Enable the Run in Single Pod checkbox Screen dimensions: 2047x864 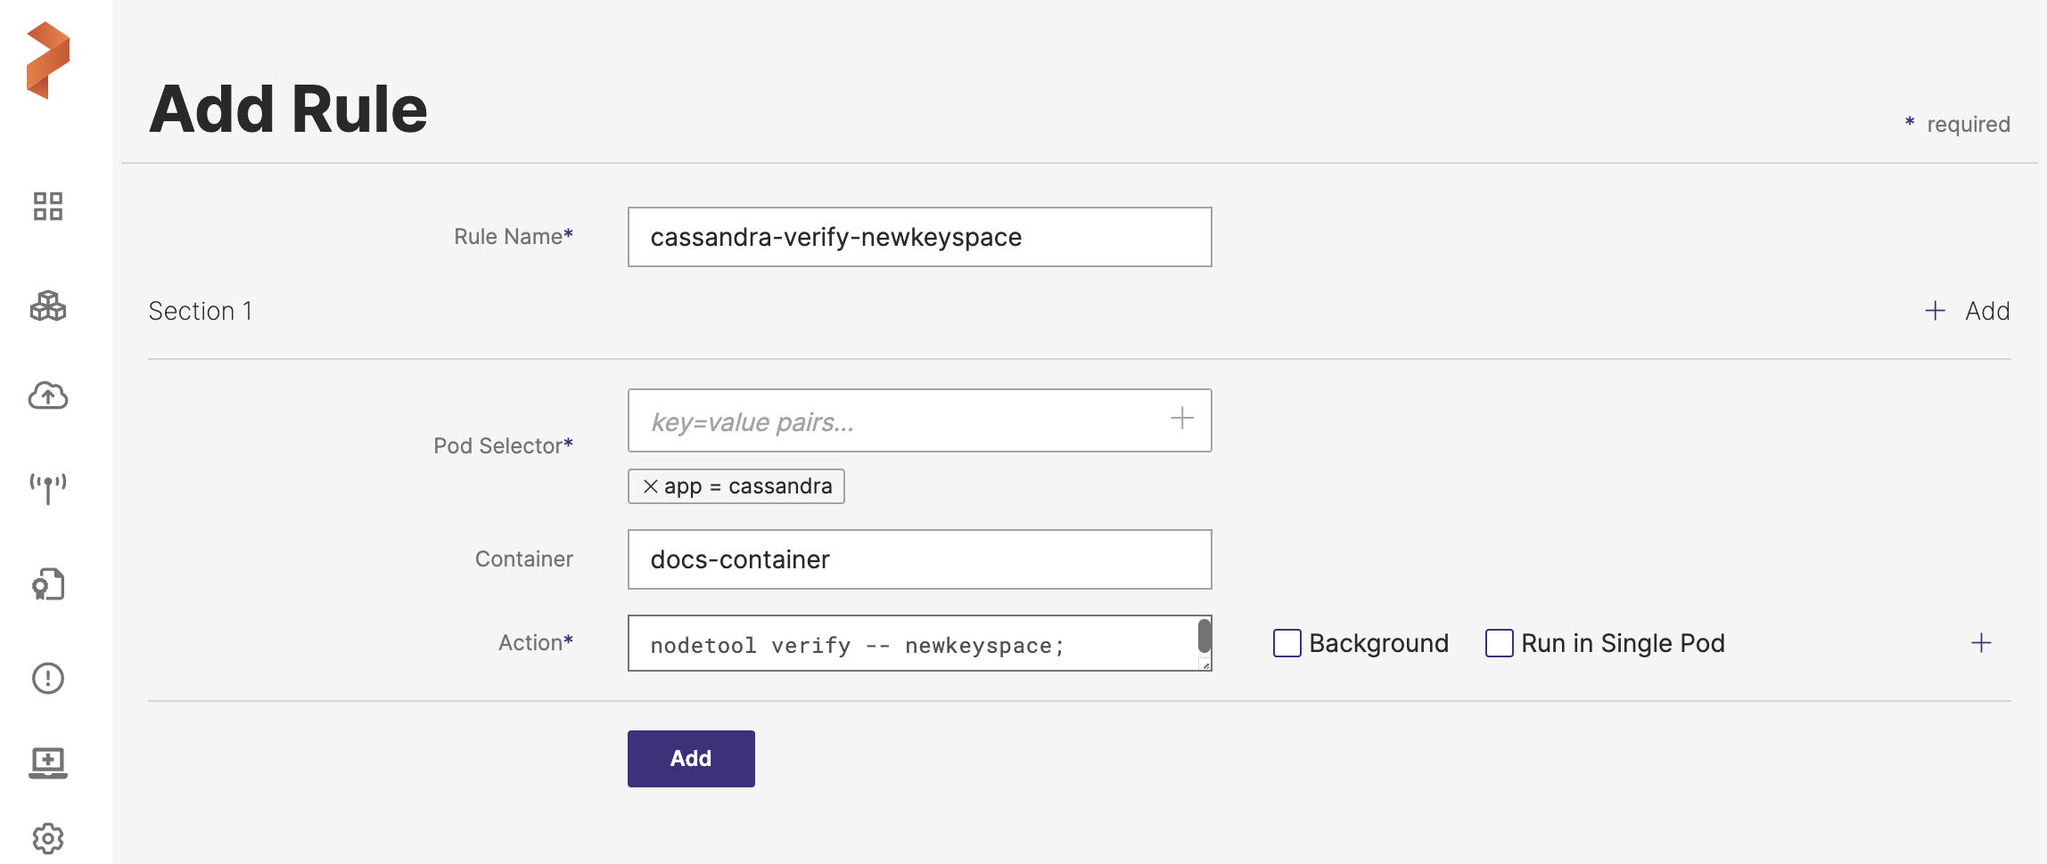tap(1499, 643)
